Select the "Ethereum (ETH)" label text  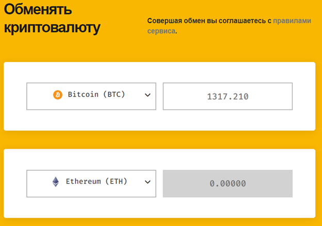coord(96,182)
